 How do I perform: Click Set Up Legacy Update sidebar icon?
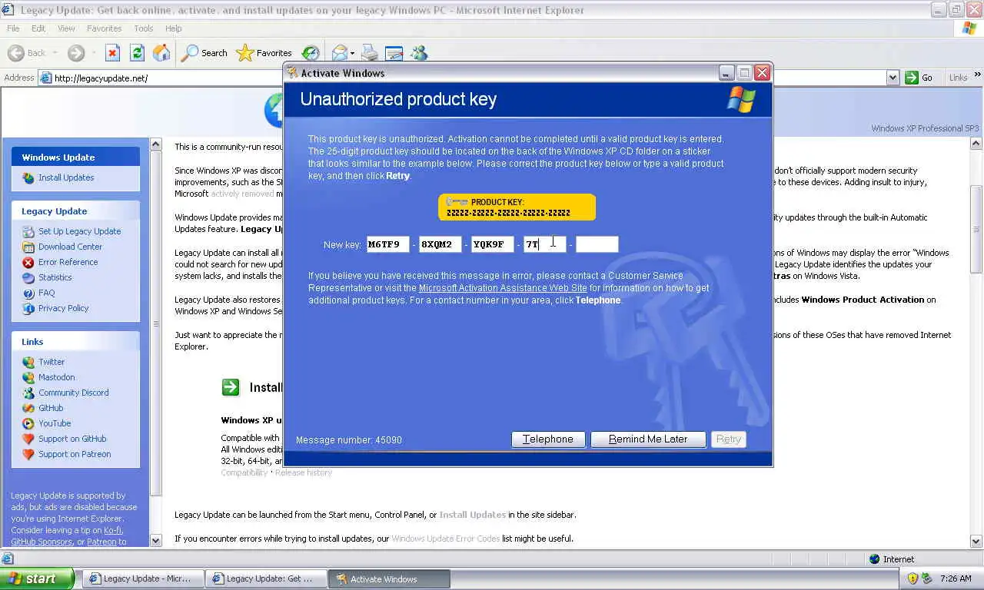coord(28,231)
